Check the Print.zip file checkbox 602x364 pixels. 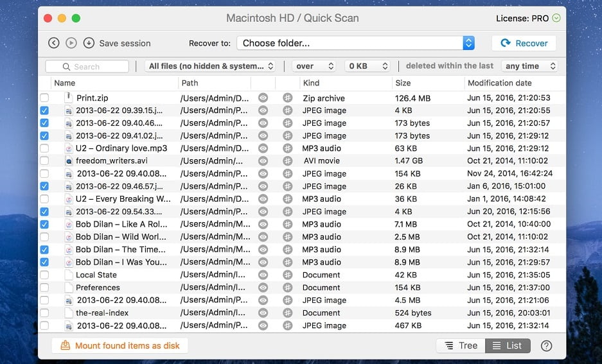click(44, 98)
